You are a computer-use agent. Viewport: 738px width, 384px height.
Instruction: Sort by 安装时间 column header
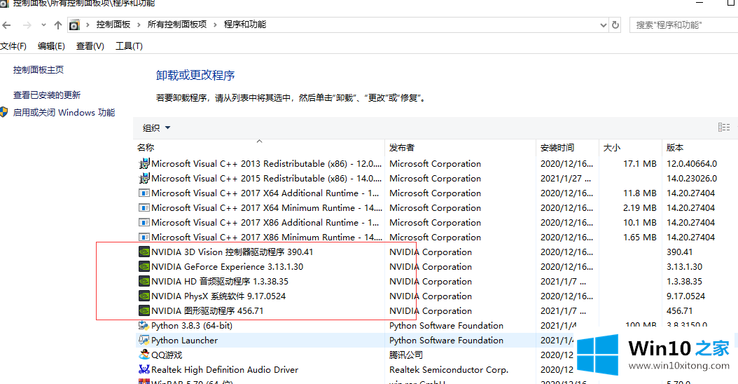567,147
